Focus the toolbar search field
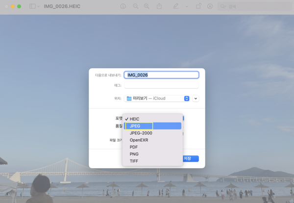Viewport: 294px width, 203px height. [x=255, y=6]
